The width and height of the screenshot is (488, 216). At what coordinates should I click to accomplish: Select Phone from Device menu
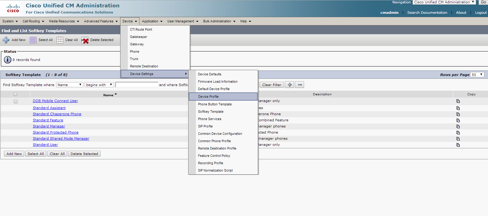click(135, 51)
